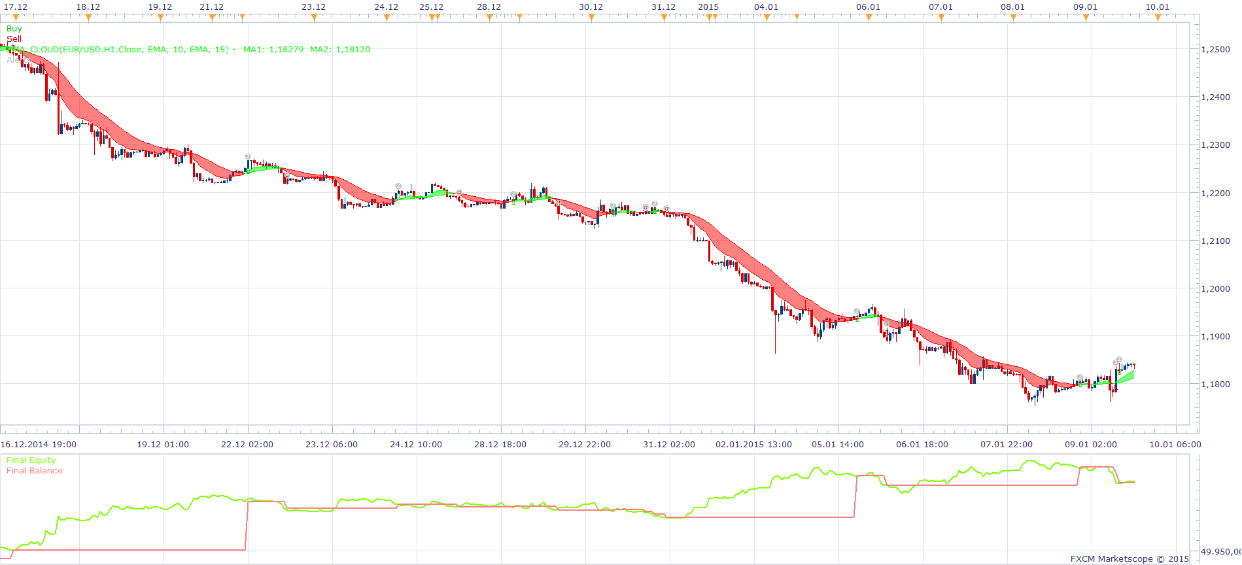
Task: Click the orange marker under 10.01
Action: click(1158, 18)
